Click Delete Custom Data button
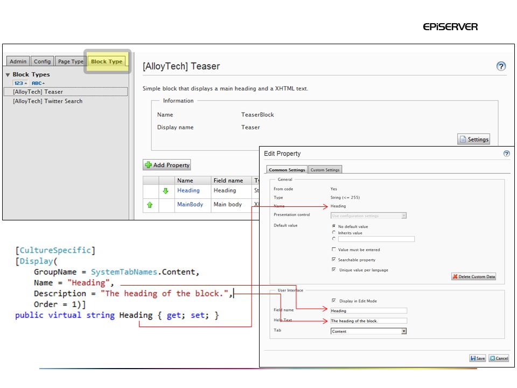517x388 pixels. 474,276
